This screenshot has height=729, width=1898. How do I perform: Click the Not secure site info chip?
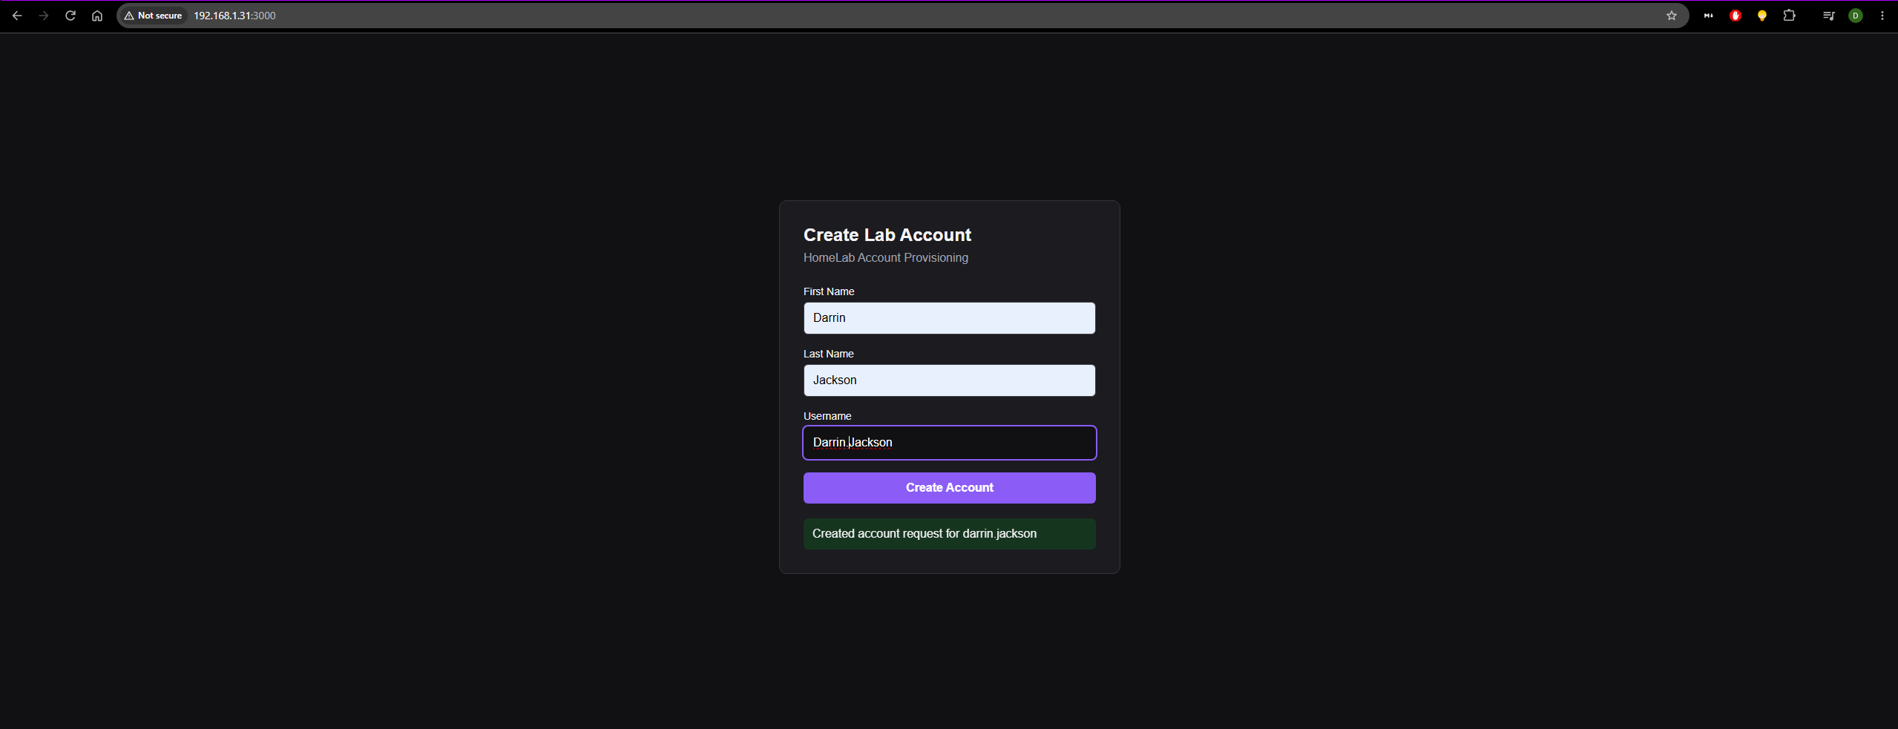[154, 16]
